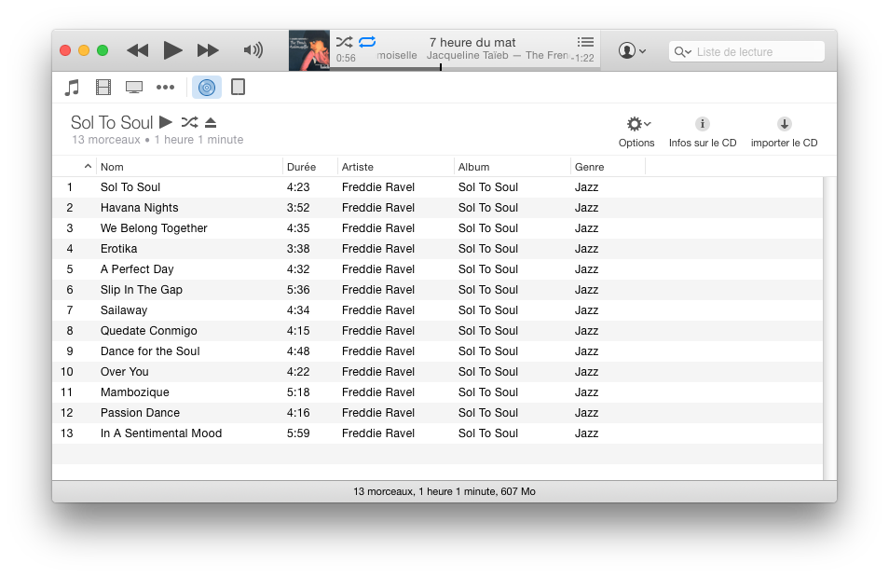Select the iPad device icon
889x577 pixels.
pos(239,88)
